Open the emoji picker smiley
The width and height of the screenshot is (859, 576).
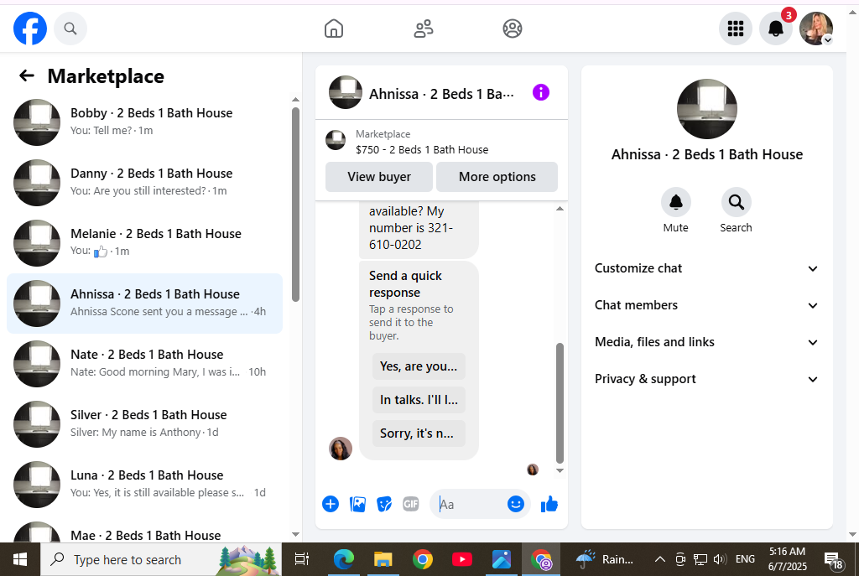tap(516, 504)
